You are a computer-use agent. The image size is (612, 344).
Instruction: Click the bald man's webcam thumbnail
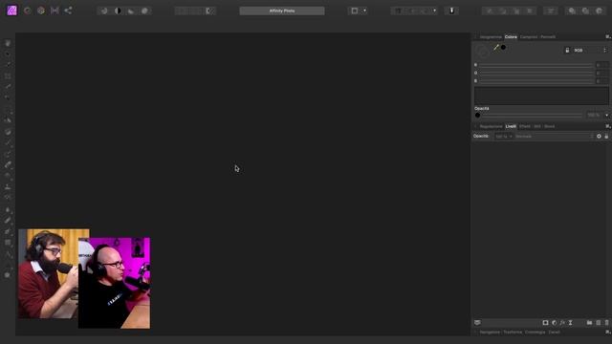[114, 283]
